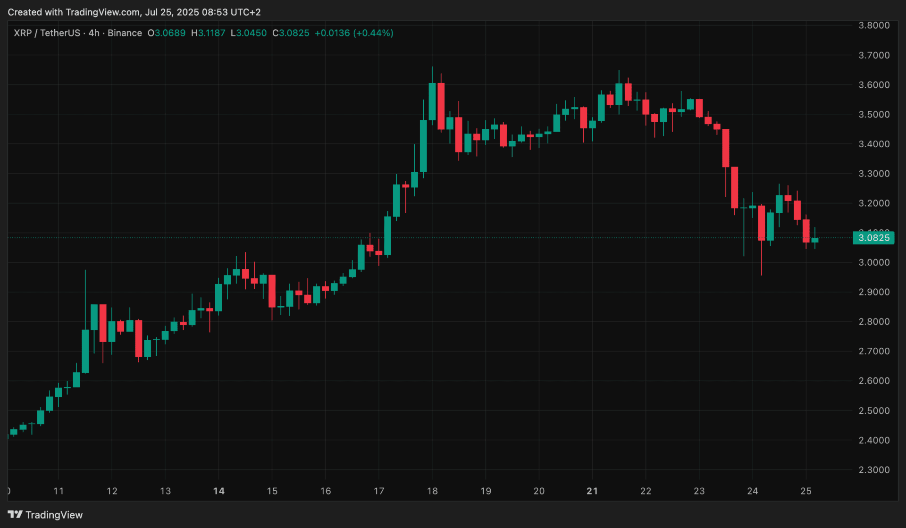Viewport: 906px width, 528px height.
Task: Click the 3.8000 price axis label
Action: (874, 25)
